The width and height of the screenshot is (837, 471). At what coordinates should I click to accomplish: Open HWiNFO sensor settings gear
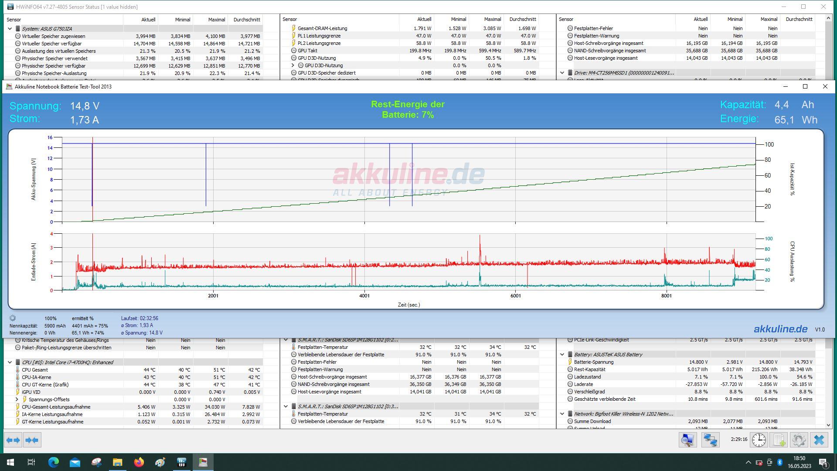coord(799,440)
